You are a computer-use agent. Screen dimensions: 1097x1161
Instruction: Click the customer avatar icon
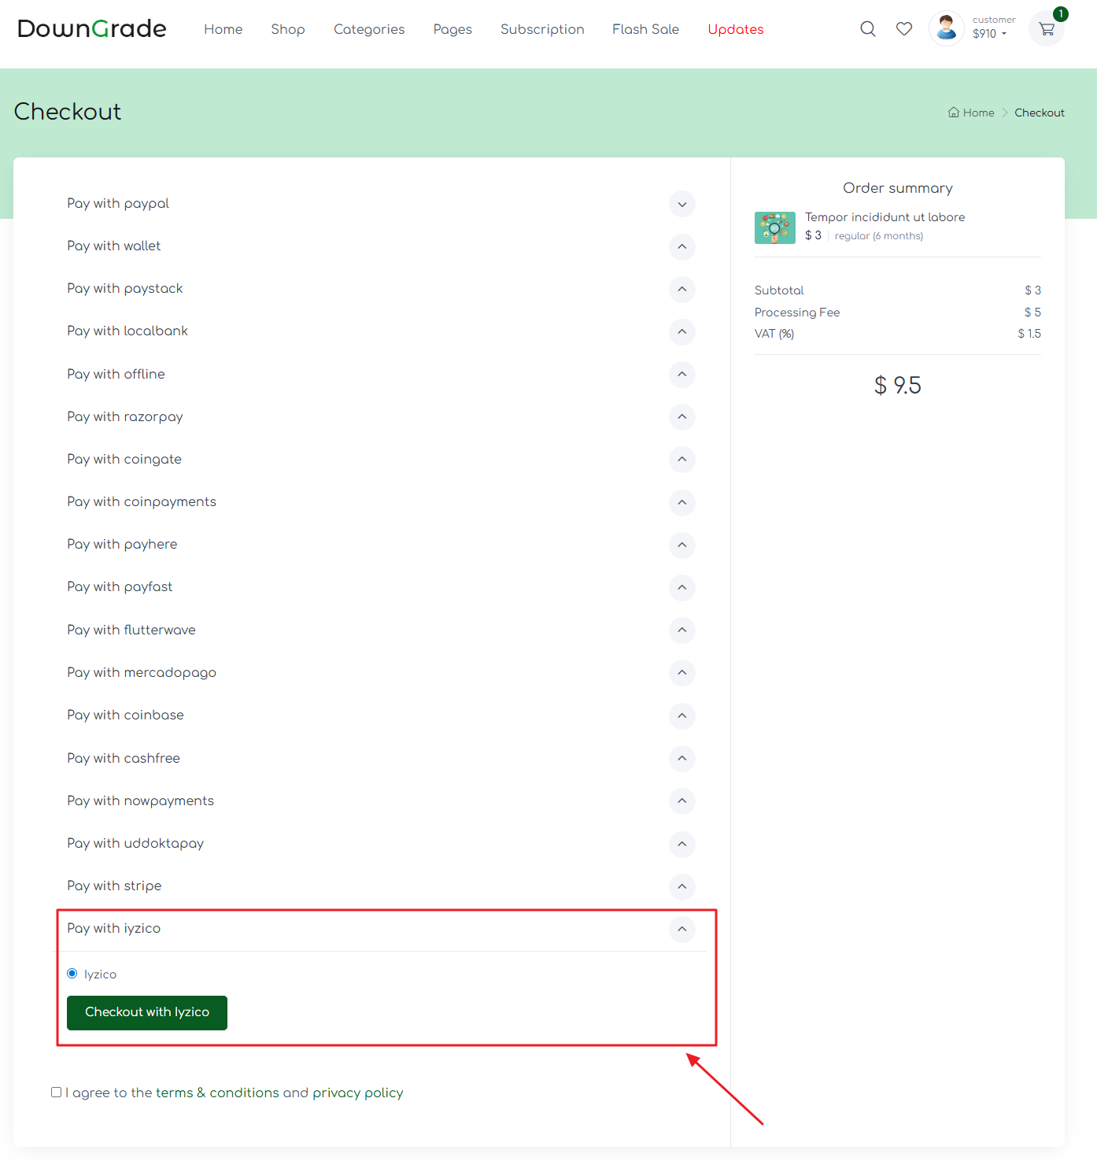pyautogui.click(x=946, y=28)
